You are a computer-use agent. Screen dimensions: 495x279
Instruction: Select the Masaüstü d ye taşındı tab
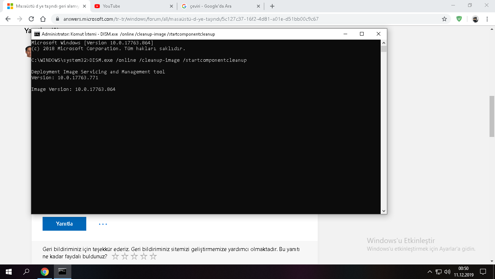tap(46, 6)
